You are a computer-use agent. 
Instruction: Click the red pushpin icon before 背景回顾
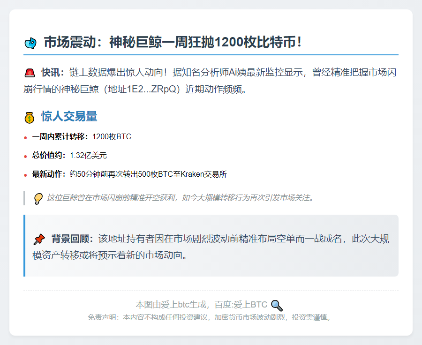click(x=39, y=240)
